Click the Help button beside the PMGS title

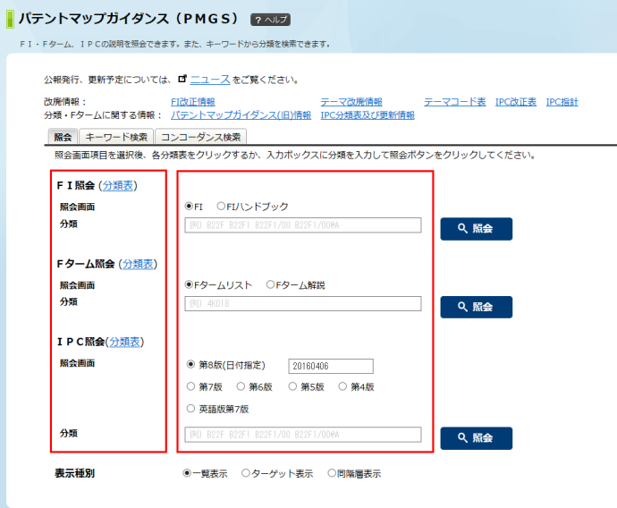pos(270,20)
